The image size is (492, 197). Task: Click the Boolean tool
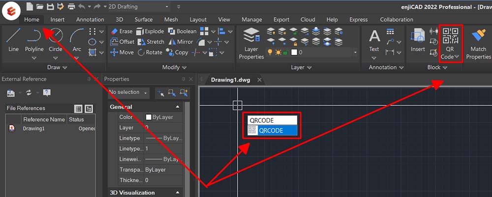click(182, 32)
